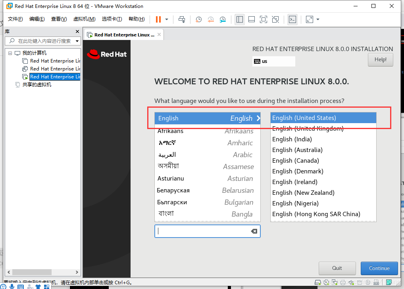Click the Continue button
This screenshot has width=404, height=289.
379,268
